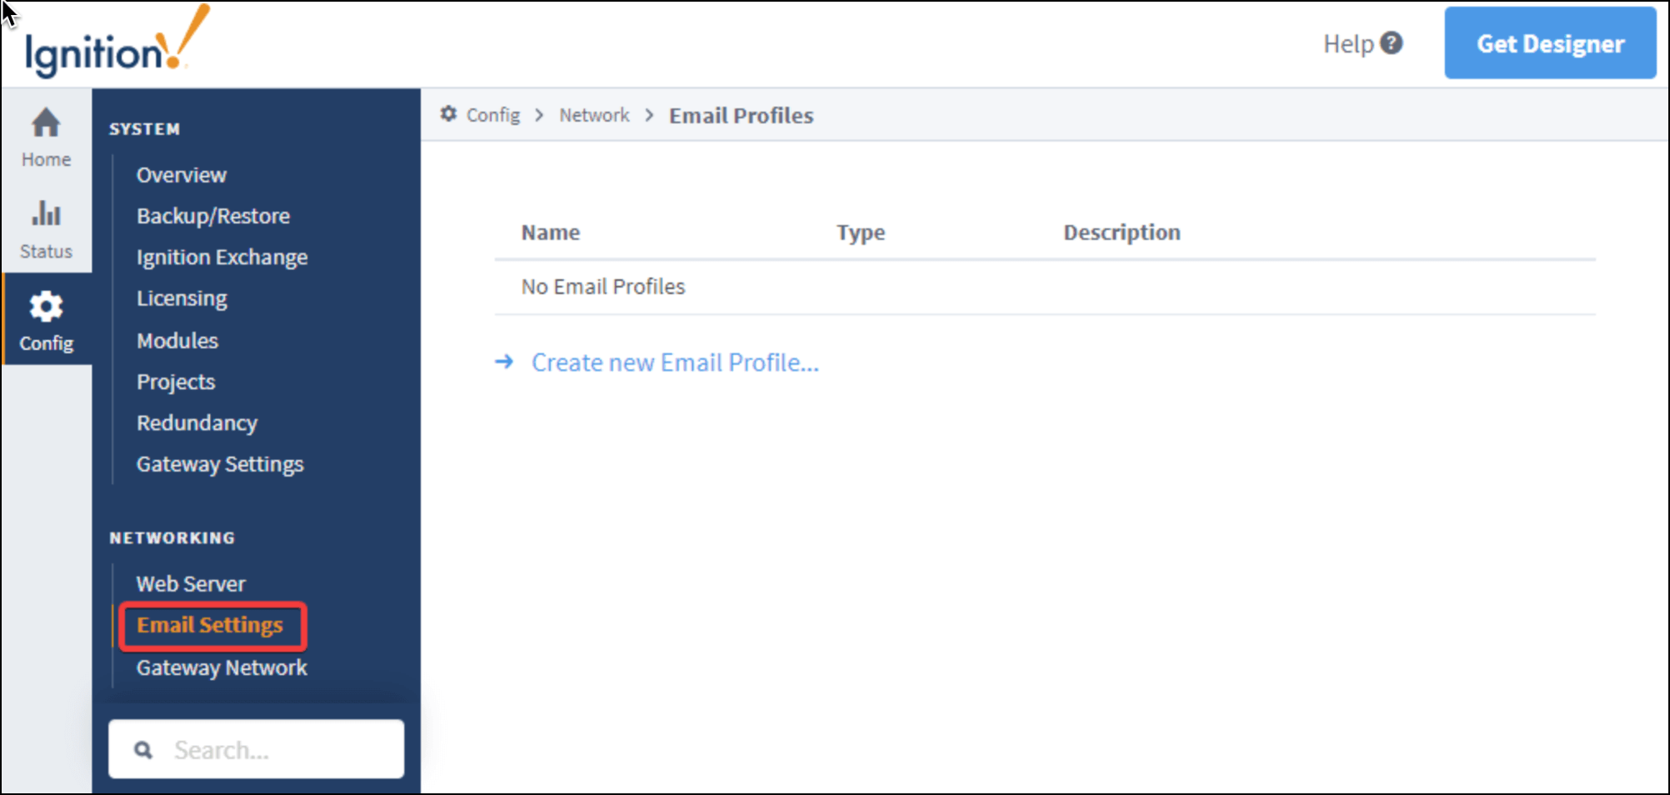Click the arrow beside Create new Email Profile
The image size is (1670, 795).
click(x=504, y=362)
